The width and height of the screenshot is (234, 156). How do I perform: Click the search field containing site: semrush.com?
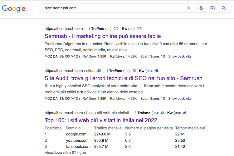pyautogui.click(x=114, y=8)
